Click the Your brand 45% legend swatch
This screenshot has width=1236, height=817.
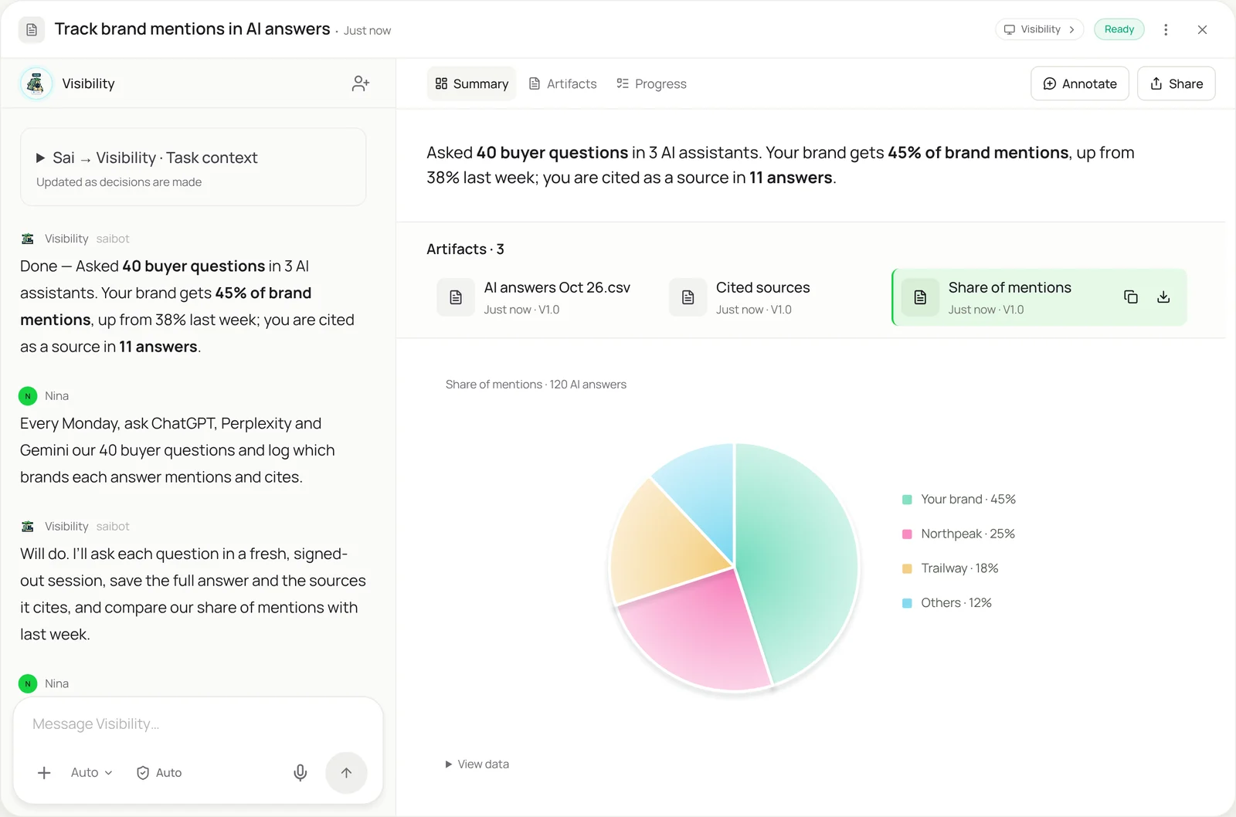coord(907,500)
